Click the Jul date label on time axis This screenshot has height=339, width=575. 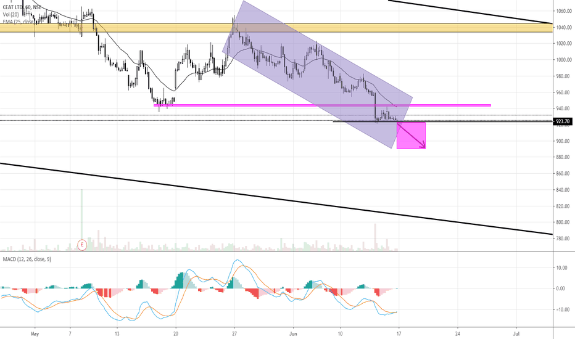tap(516, 334)
